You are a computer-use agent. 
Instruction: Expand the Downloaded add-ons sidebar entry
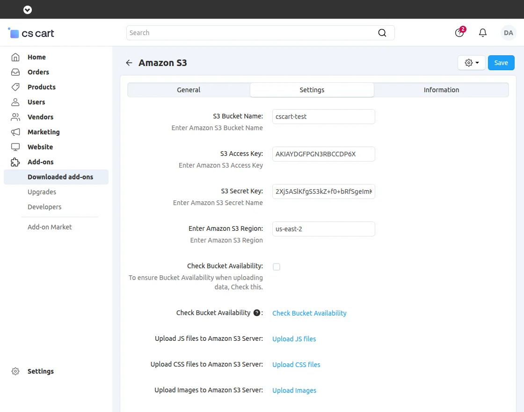(x=60, y=177)
